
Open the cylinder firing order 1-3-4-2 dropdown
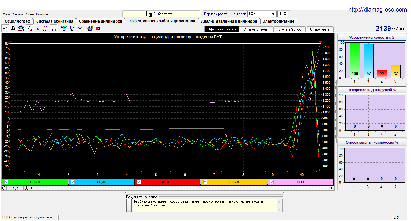(262, 14)
